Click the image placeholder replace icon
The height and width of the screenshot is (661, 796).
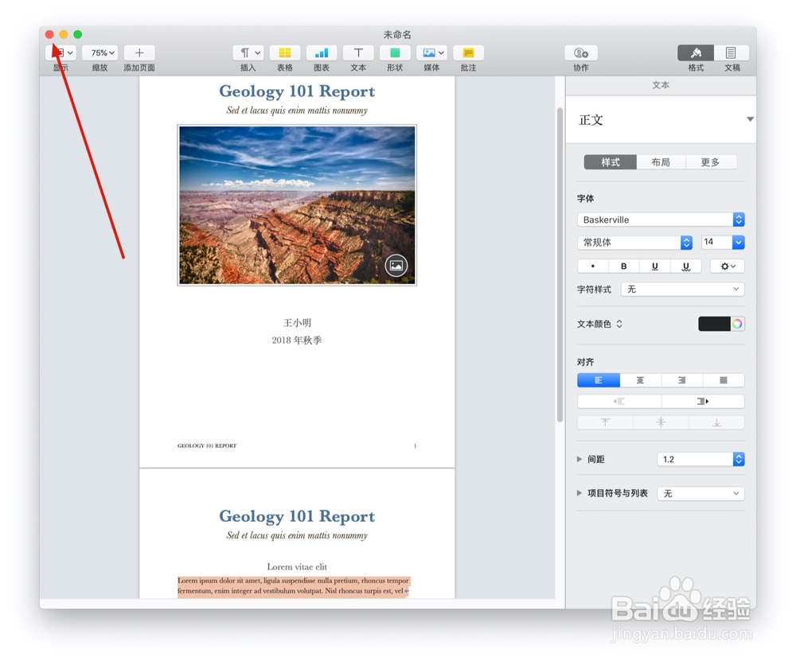396,266
